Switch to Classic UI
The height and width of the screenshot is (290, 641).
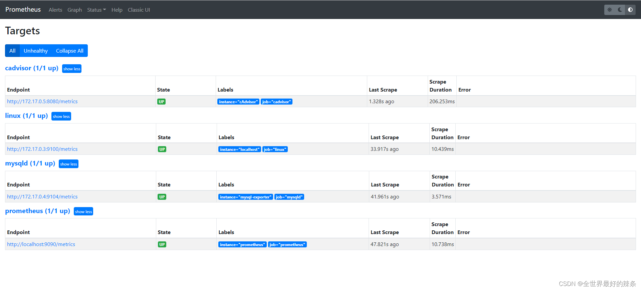pos(139,10)
